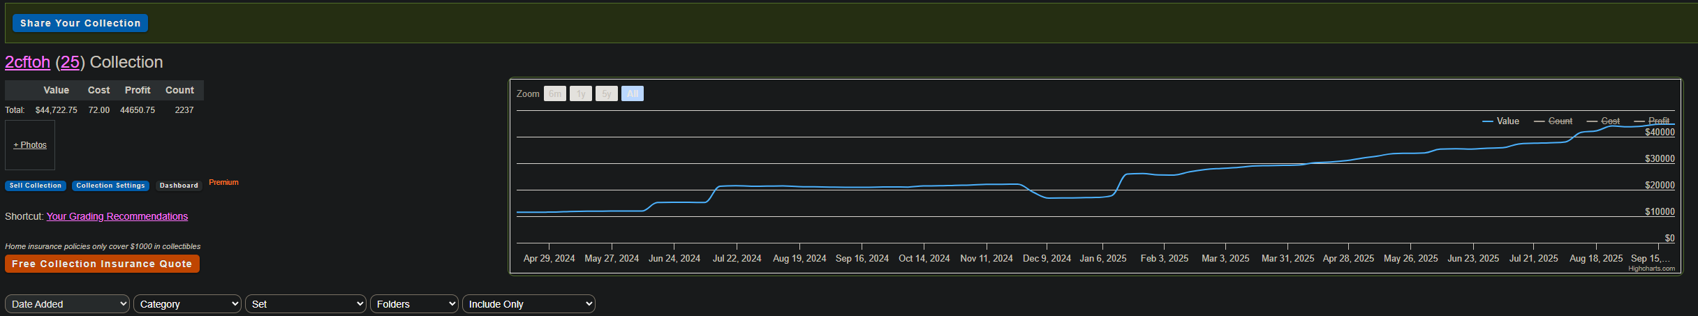
Task: Open the Highcharts.com credit link
Action: pos(1651,269)
